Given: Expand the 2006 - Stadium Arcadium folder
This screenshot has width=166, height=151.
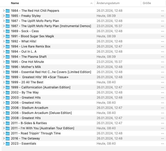Looking at the screenshot, I should pos(4,108).
